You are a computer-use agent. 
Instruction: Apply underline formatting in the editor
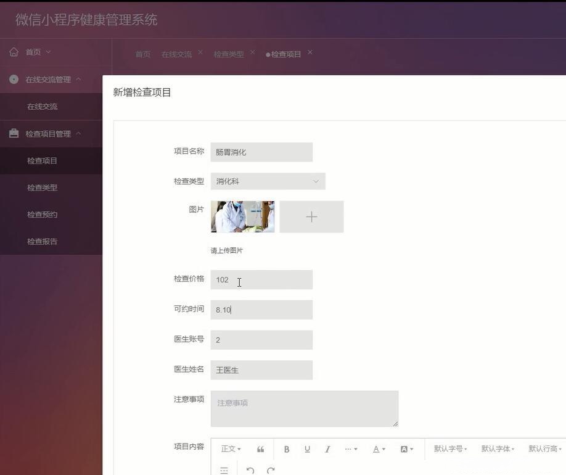(306, 448)
